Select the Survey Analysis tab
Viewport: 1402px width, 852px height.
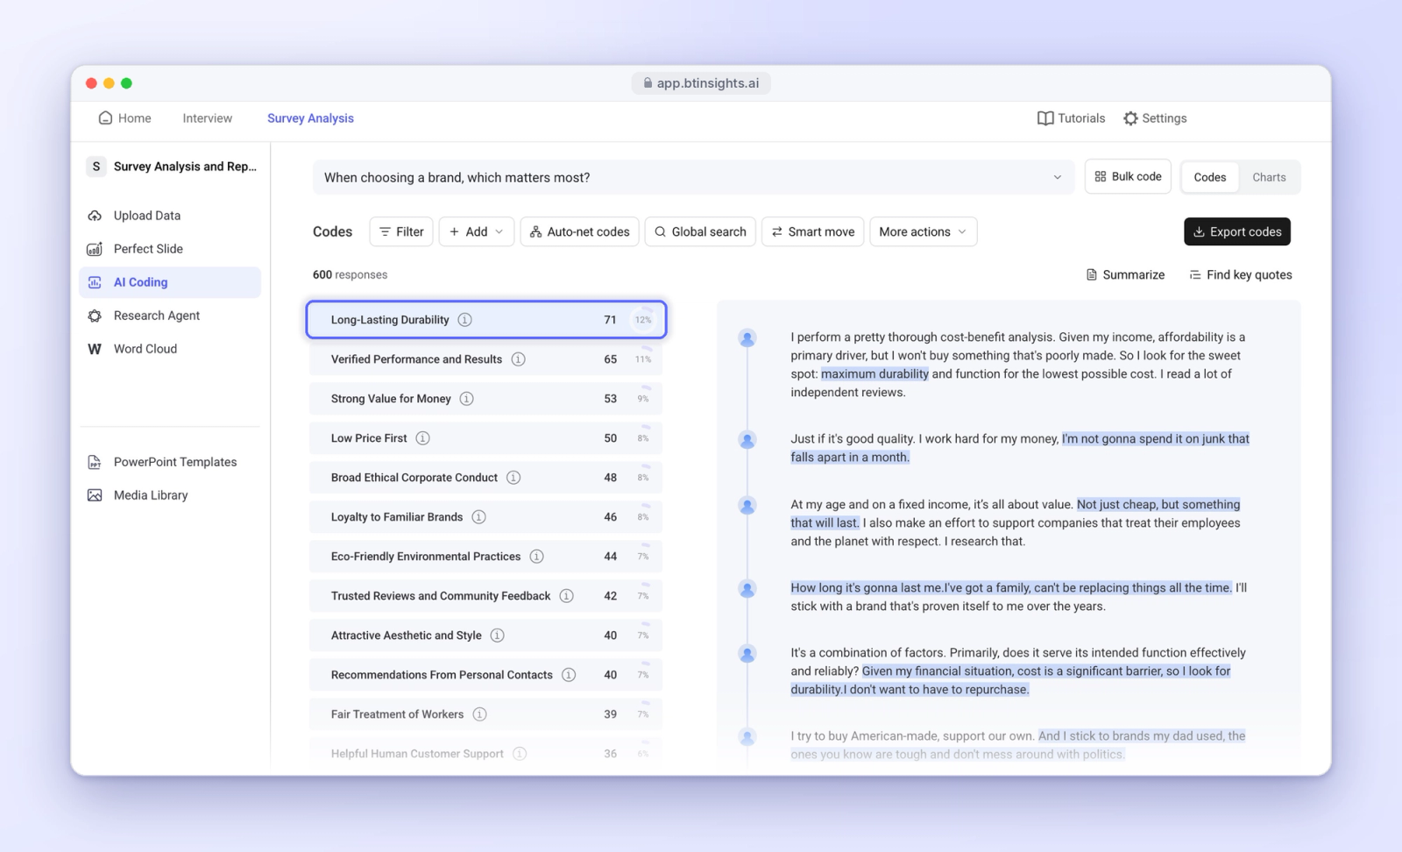click(310, 118)
